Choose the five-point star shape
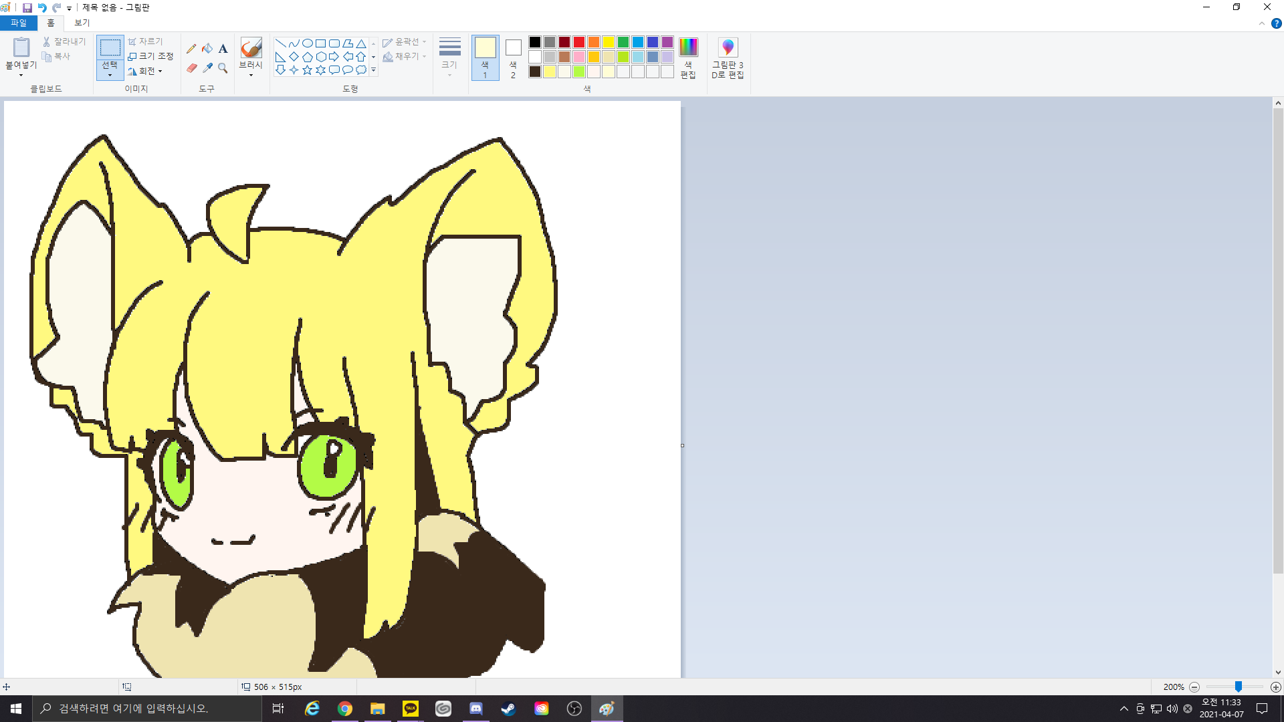The image size is (1284, 722). pos(307,70)
